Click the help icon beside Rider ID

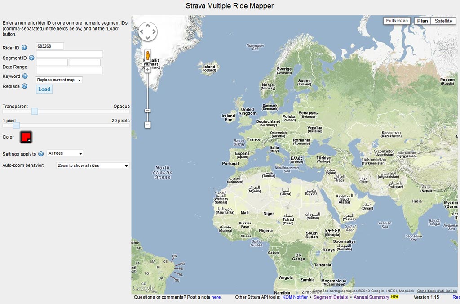pyautogui.click(x=24, y=48)
